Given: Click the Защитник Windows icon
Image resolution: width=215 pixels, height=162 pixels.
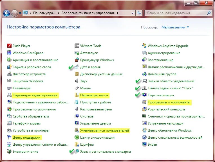Looking at the screenshot, I should click(9, 81).
